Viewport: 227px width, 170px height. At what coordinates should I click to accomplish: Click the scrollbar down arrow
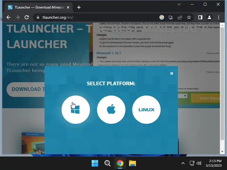click(222, 152)
